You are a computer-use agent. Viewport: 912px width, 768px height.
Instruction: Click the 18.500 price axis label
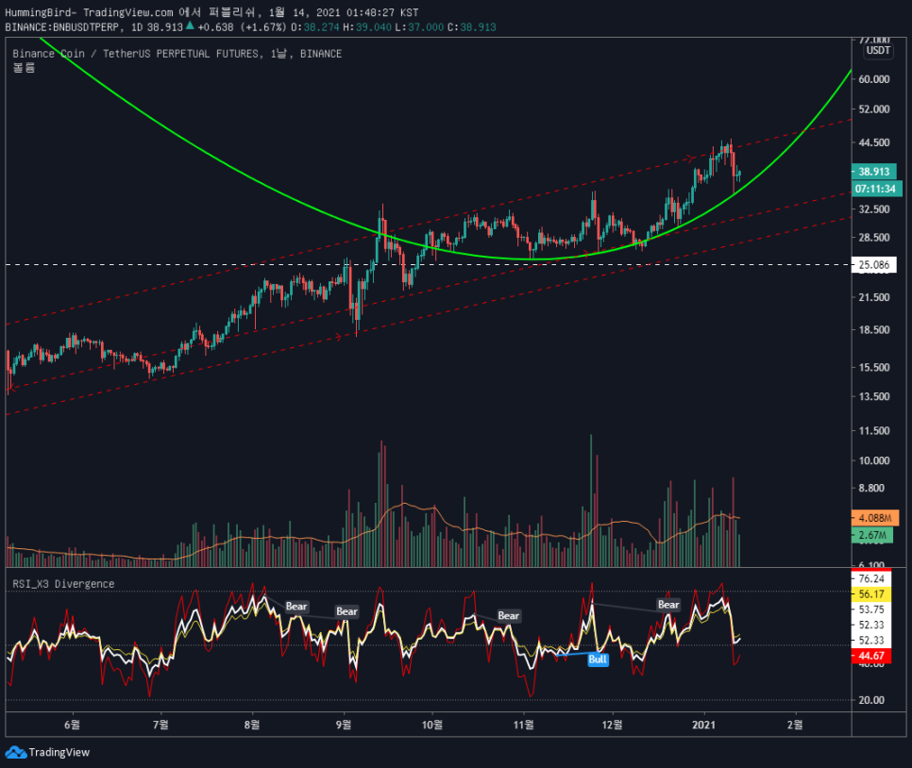point(874,329)
